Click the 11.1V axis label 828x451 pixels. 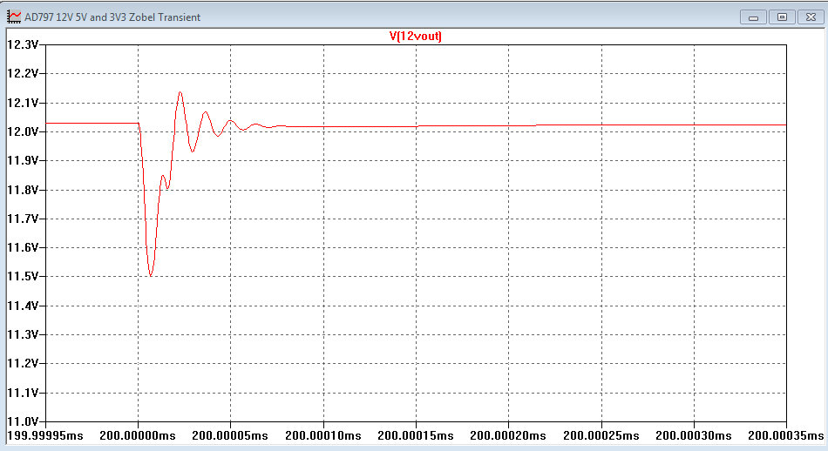23,393
